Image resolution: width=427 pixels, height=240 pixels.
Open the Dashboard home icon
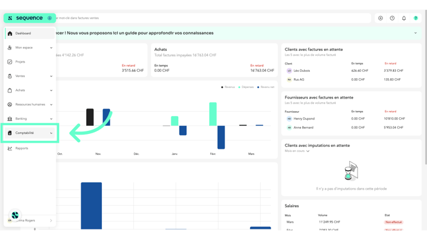pyautogui.click(x=10, y=33)
